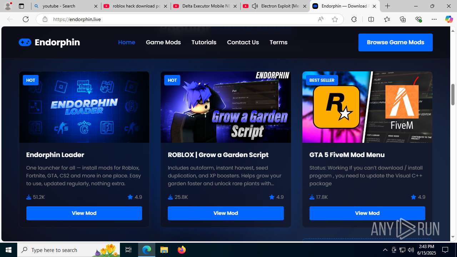This screenshot has width=457, height=257.
Task: Open Copilot sidebar icon
Action: (449, 19)
